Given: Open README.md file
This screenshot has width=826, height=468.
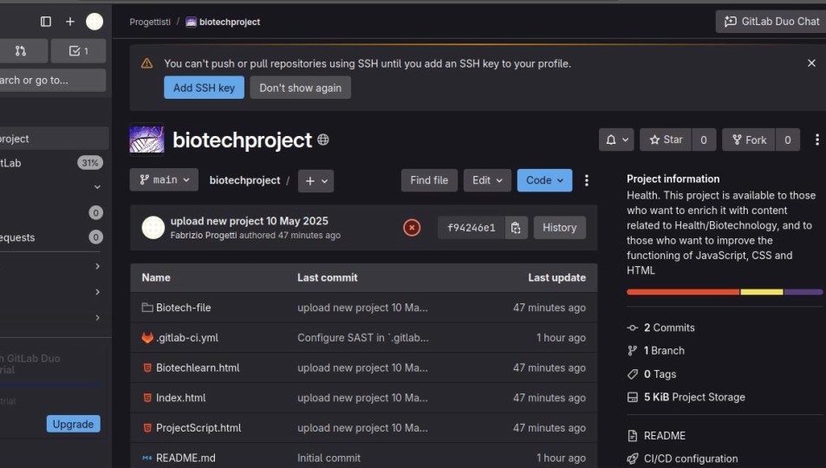Looking at the screenshot, I should tap(185, 458).
